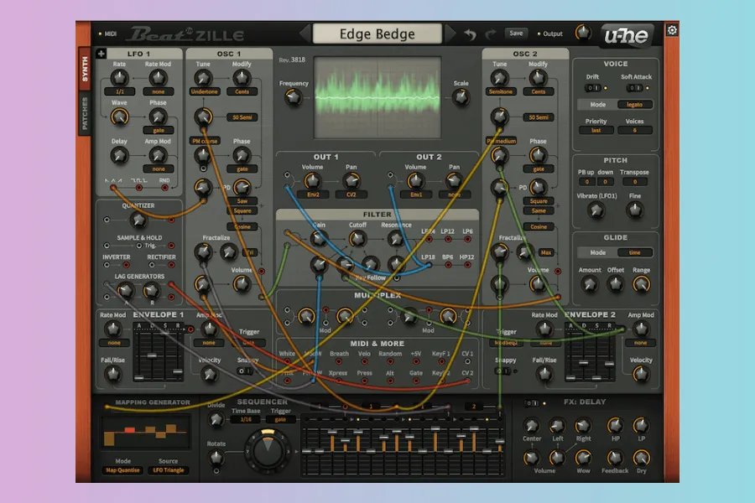Image resolution: width=755 pixels, height=503 pixels.
Task: Click the undo arrow icon
Action: 470,34
